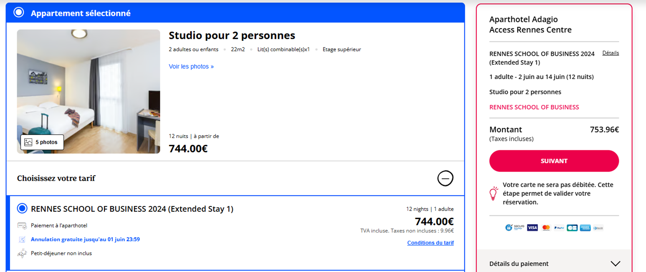Select the Appartement sélectionné radio button

[18, 12]
